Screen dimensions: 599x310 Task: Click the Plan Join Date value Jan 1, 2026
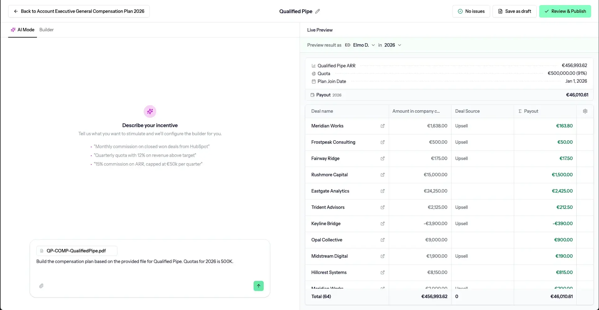[576, 81]
